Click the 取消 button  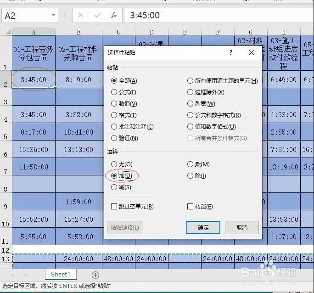pyautogui.click(x=242, y=227)
